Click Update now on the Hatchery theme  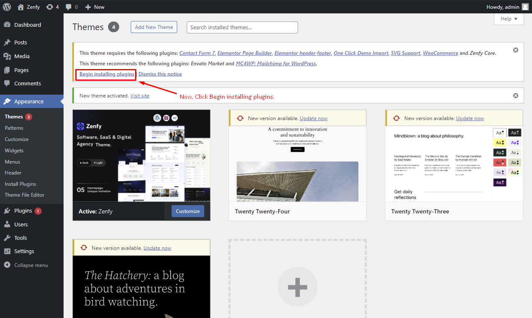157,248
